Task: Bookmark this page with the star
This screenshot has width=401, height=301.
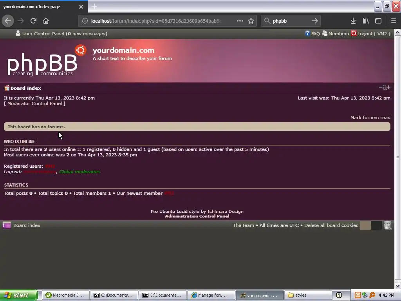Action: click(x=251, y=21)
